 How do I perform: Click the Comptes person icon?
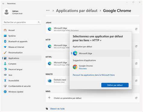click(x=5, y=64)
